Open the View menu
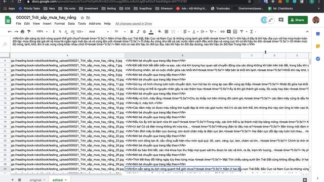Screen dimensions: 324x182 tap(36, 24)
